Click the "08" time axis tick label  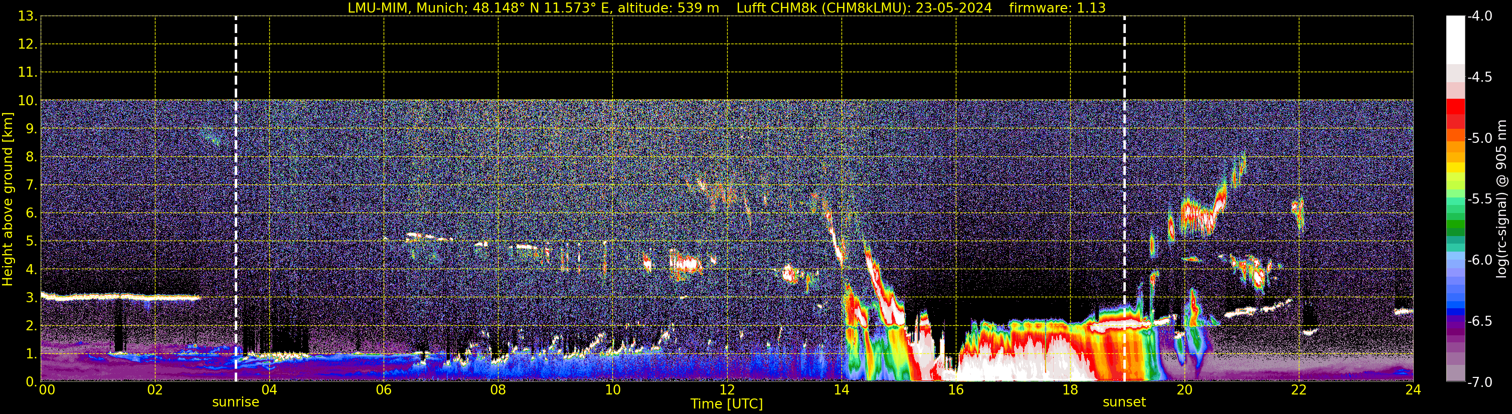point(498,390)
